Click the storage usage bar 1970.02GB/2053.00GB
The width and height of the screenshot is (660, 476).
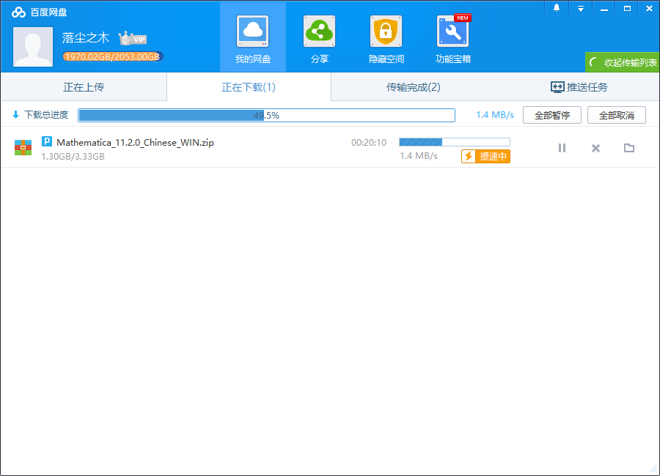[112, 56]
